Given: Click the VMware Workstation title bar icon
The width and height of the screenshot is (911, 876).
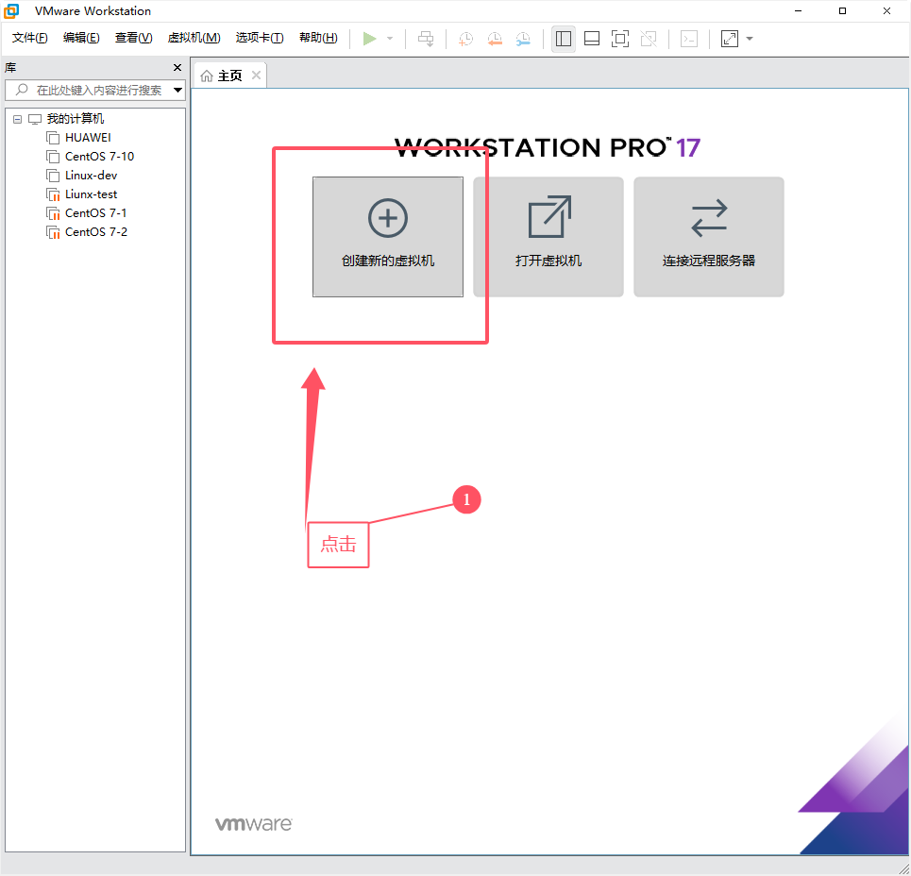Looking at the screenshot, I should 11,10.
